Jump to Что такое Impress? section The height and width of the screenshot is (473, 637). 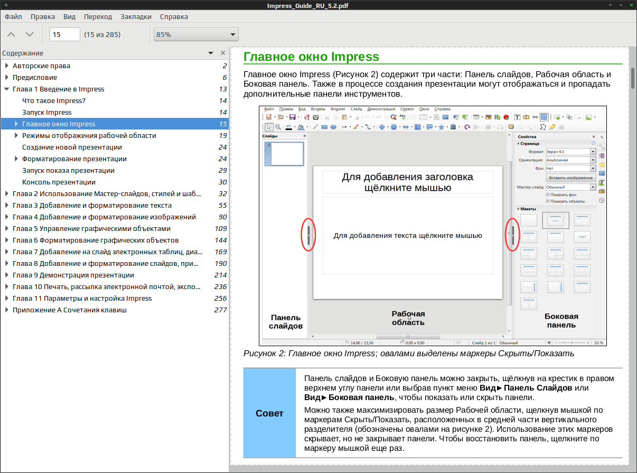pos(54,101)
